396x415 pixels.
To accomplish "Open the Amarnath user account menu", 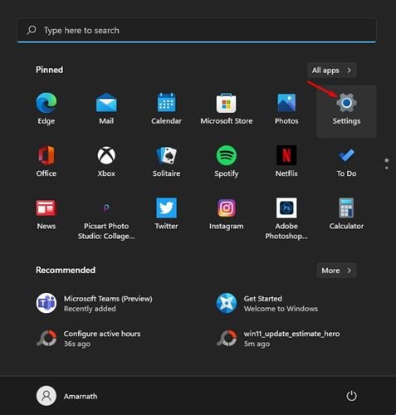I will (x=66, y=396).
